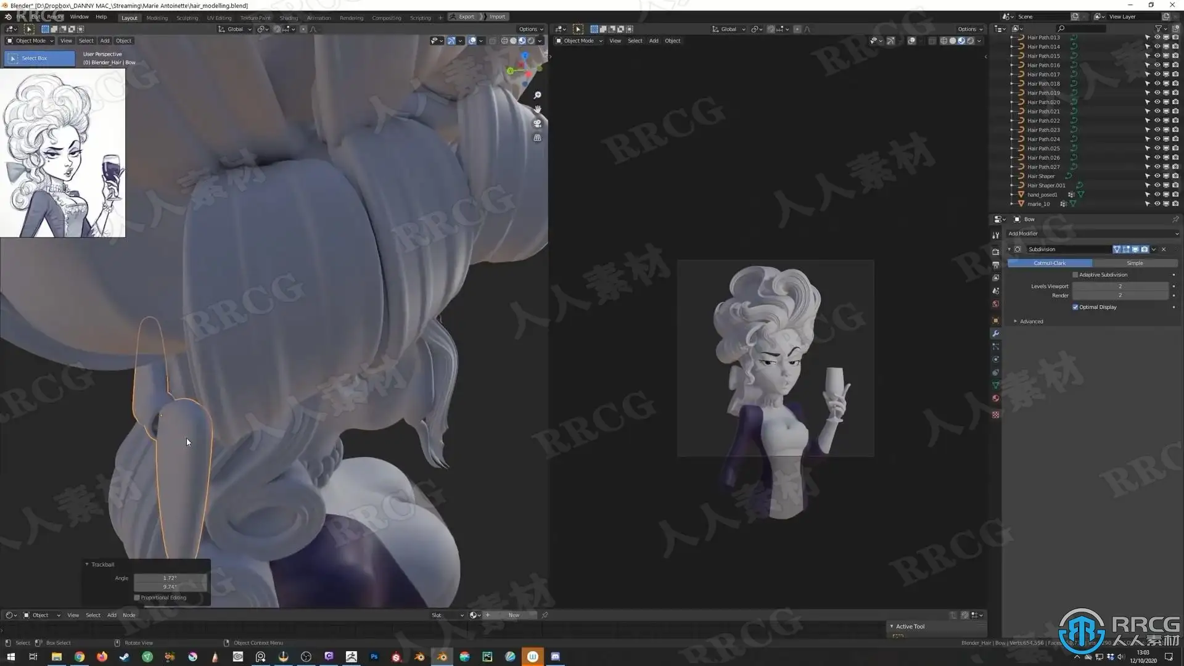Open the Particles properties tab
The height and width of the screenshot is (666, 1184).
click(x=995, y=347)
